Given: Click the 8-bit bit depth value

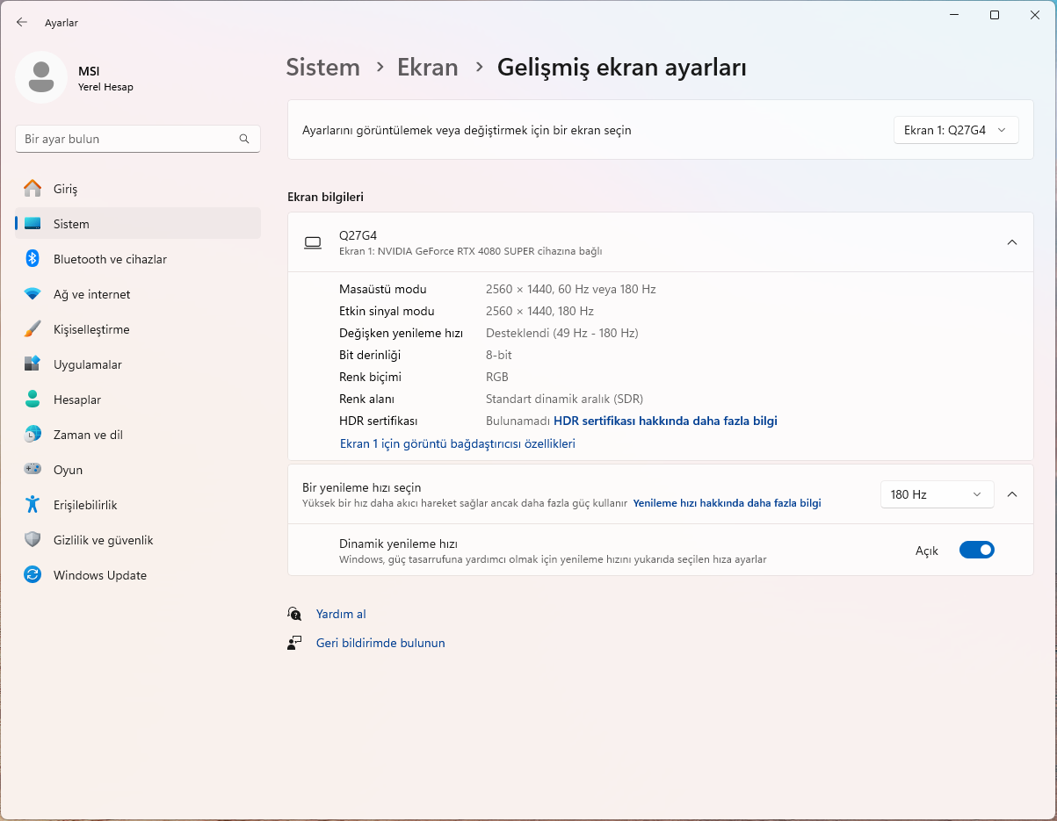Looking at the screenshot, I should (x=499, y=355).
